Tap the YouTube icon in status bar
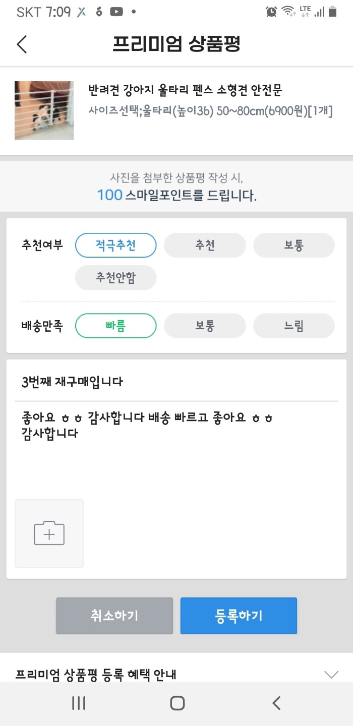Image resolution: width=353 pixels, height=726 pixels. 116,12
